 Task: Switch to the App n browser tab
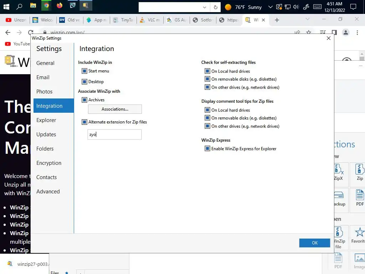96,20
